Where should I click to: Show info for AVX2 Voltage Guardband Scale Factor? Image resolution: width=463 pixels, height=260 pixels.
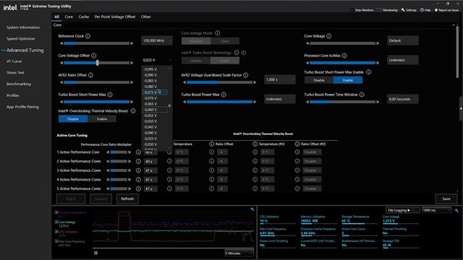tap(246, 75)
